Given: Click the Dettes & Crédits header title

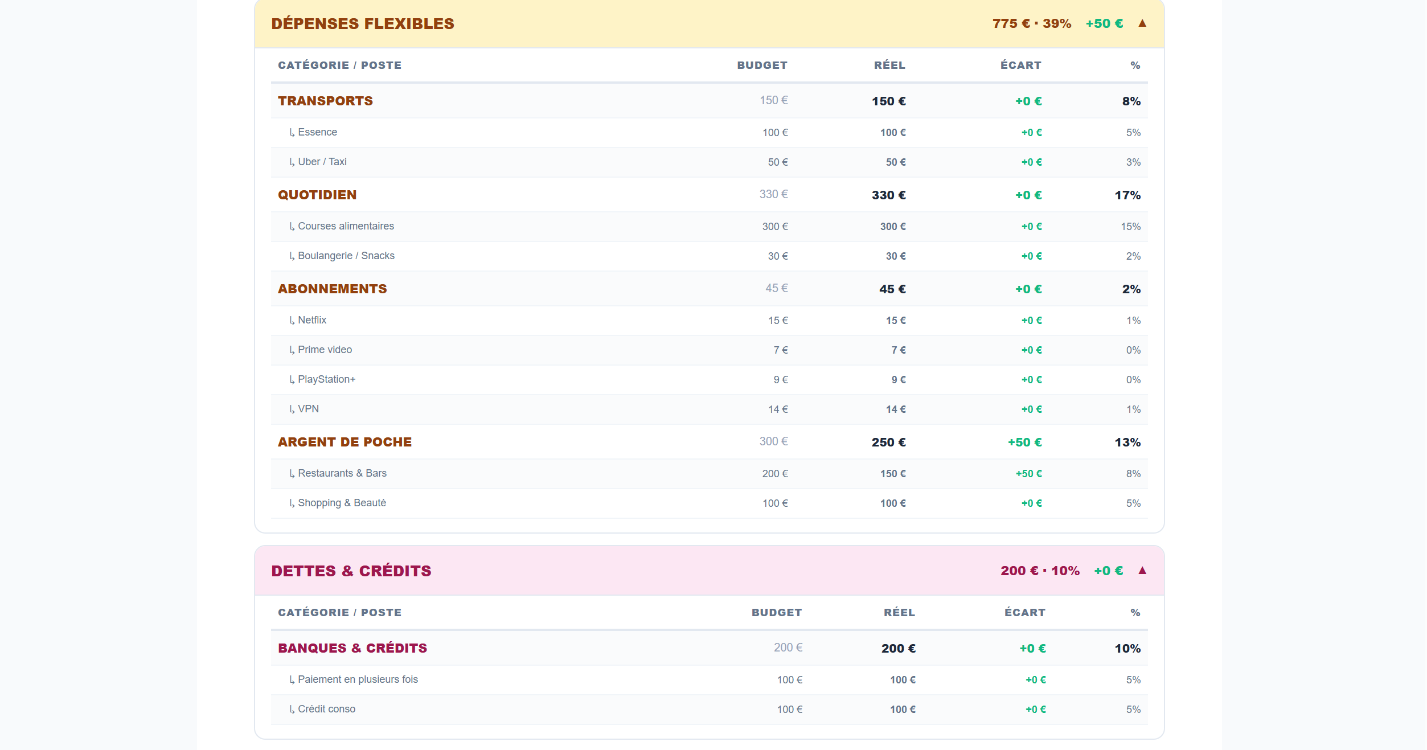Looking at the screenshot, I should click(351, 571).
